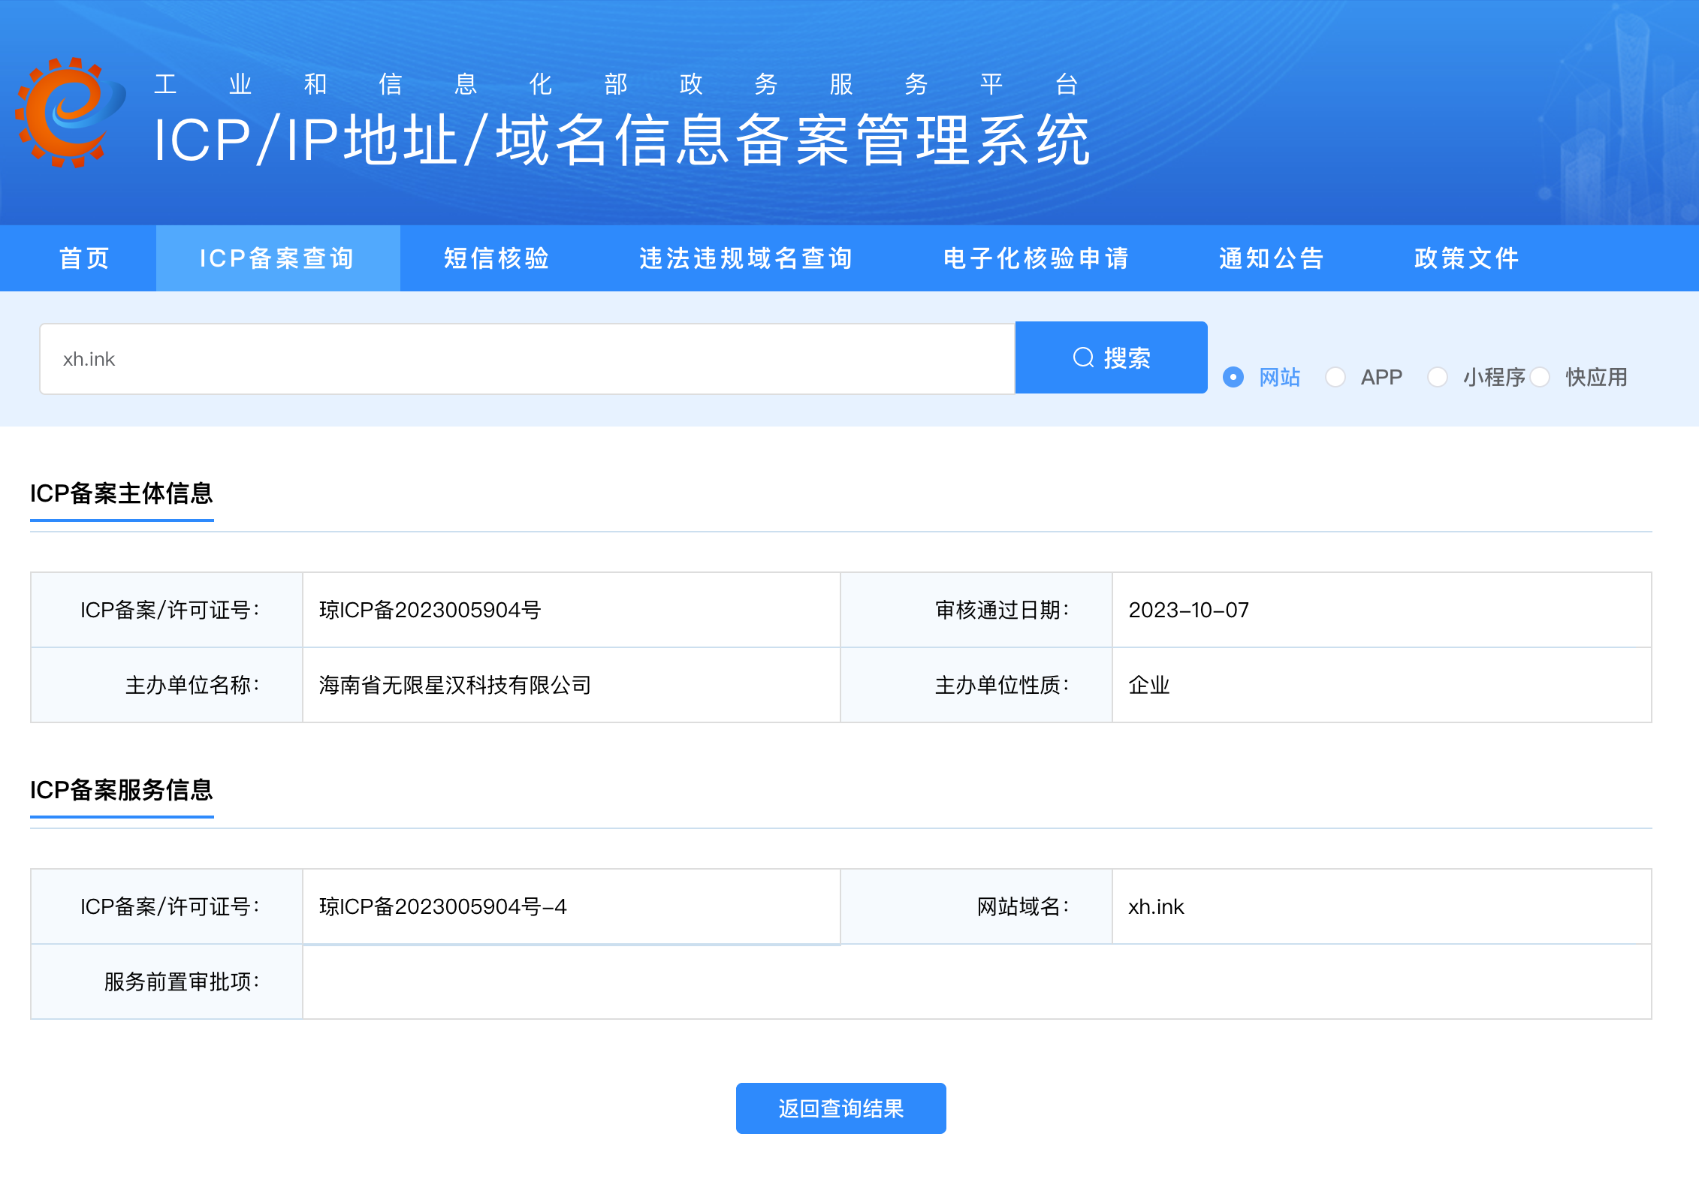Click the magnifier icon in search button
The width and height of the screenshot is (1699, 1191).
click(x=1083, y=357)
